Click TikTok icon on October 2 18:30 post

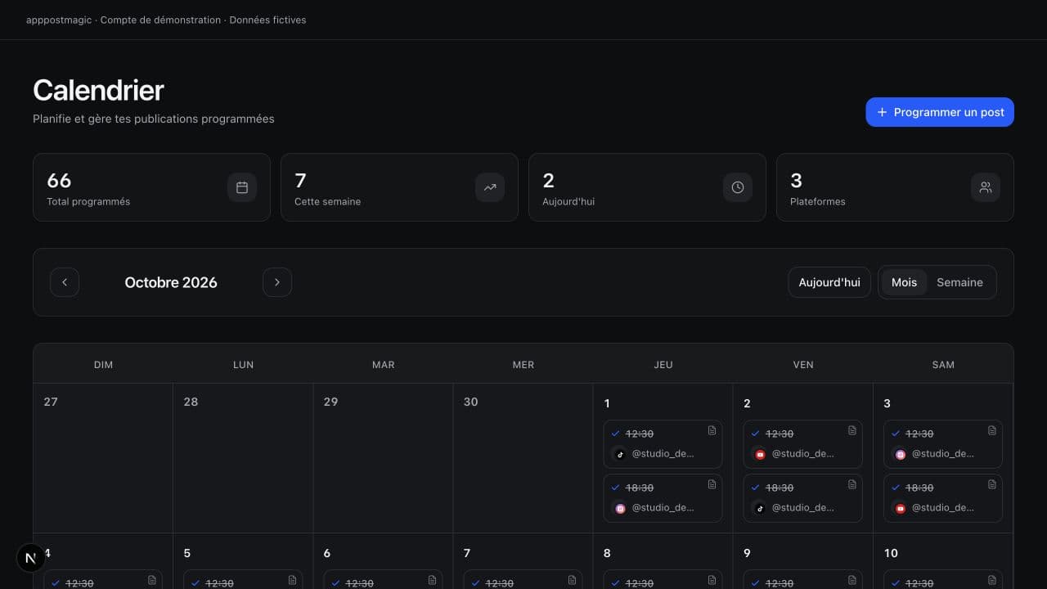[760, 508]
